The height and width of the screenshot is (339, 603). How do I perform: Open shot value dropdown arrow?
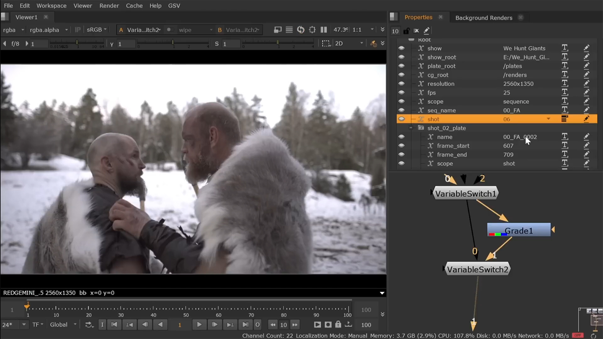point(548,119)
